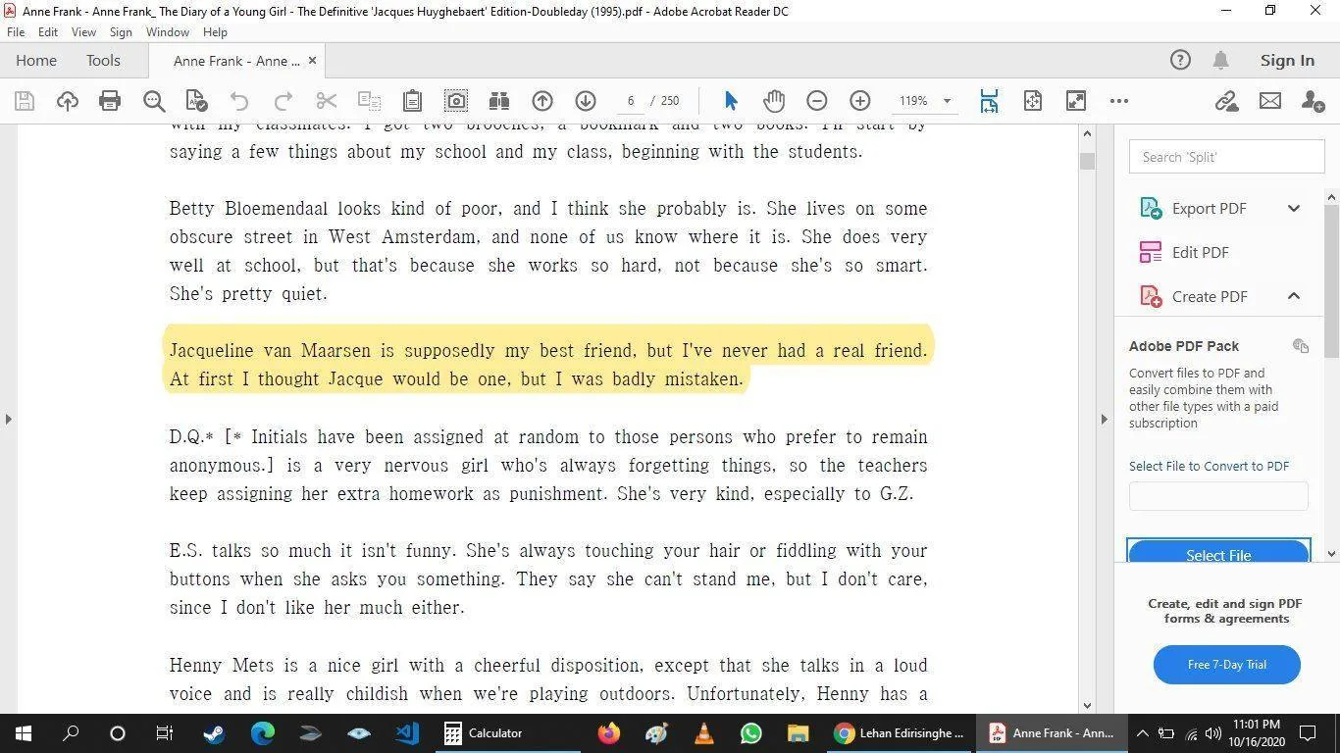Open the Edit menu
Viewport: 1340px width, 753px height.
tap(47, 31)
